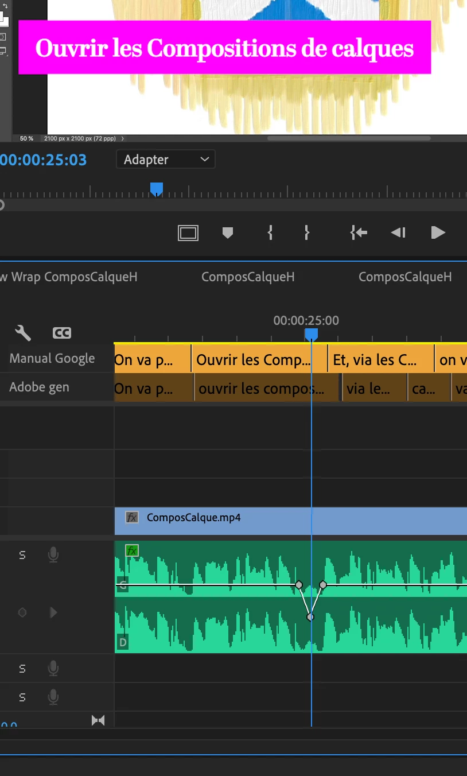Viewport: 467px width, 776px height.
Task: Select the middle ComposCalqueH sequence tab
Action: 248,277
